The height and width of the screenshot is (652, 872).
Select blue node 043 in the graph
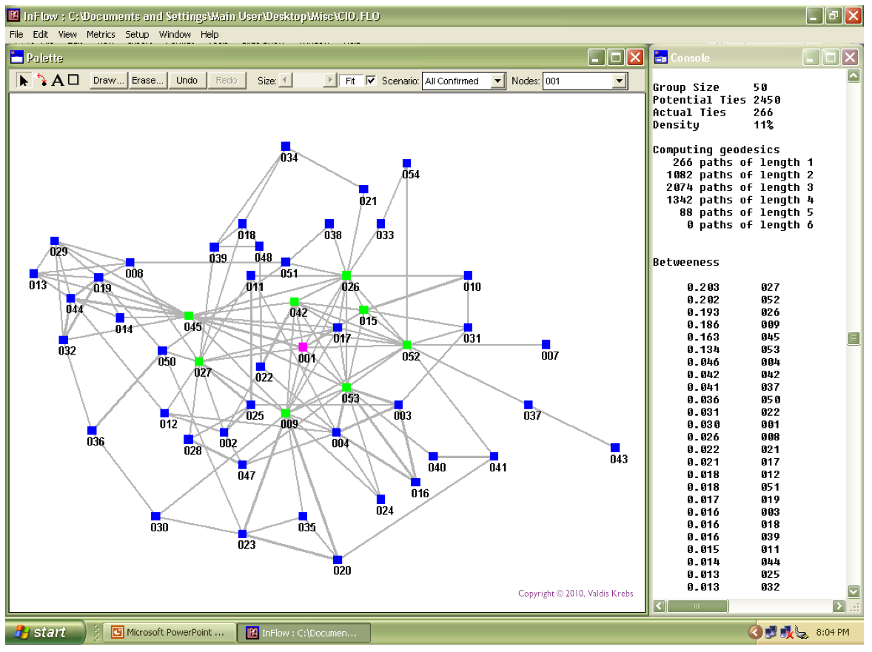pos(615,448)
